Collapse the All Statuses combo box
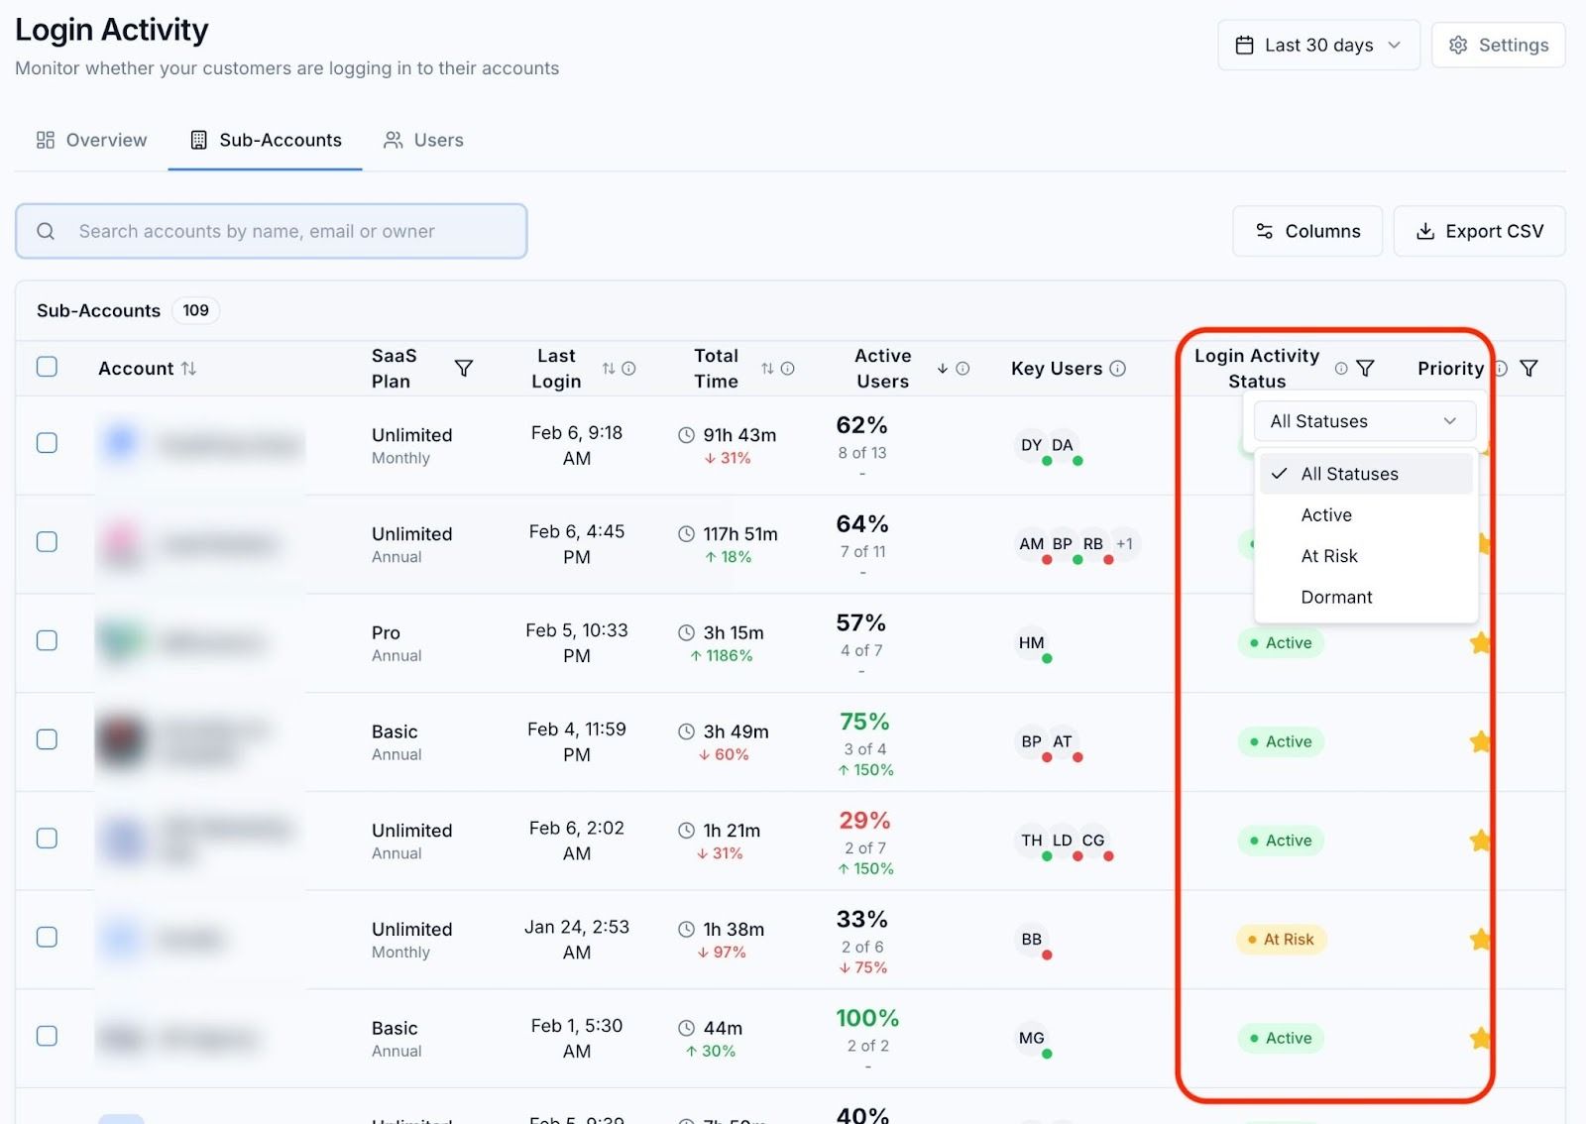The height and width of the screenshot is (1124, 1586). (x=1364, y=421)
